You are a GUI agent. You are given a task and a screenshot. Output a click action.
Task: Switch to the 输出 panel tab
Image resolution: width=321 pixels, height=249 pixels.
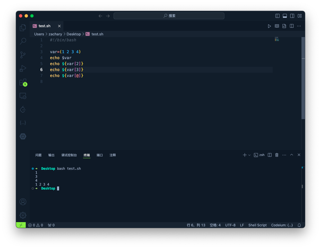51,155
